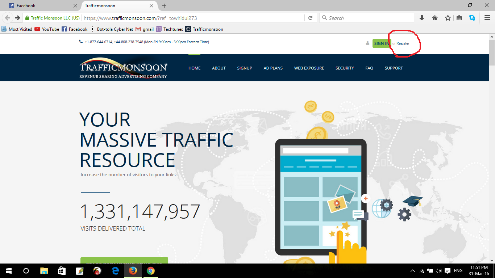Click the Register link
495x278 pixels.
(403, 43)
